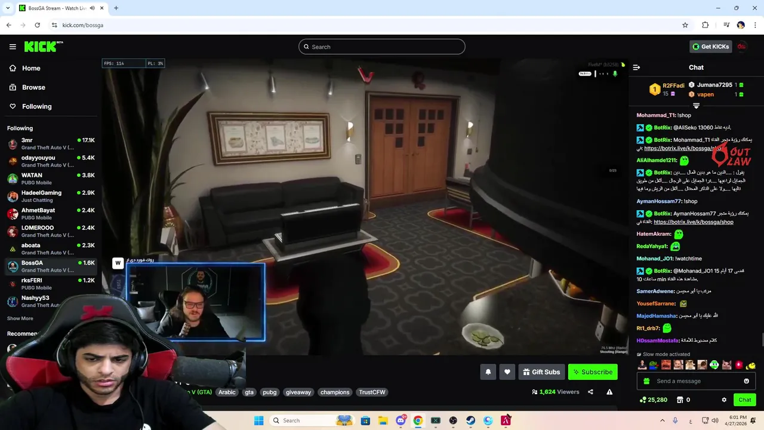764x430 pixels.
Task: Click the green Chat send button
Action: click(745, 400)
